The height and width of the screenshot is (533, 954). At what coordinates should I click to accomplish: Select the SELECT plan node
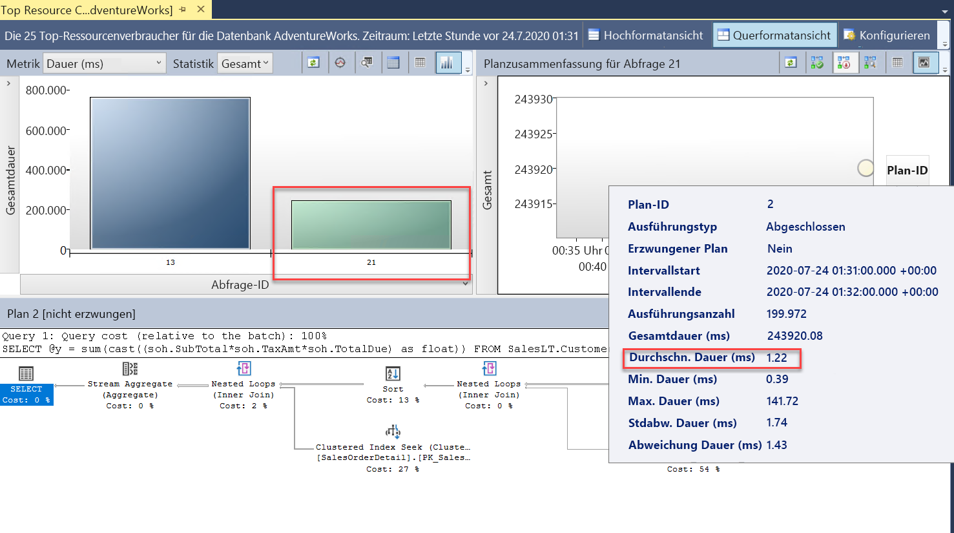tap(26, 386)
